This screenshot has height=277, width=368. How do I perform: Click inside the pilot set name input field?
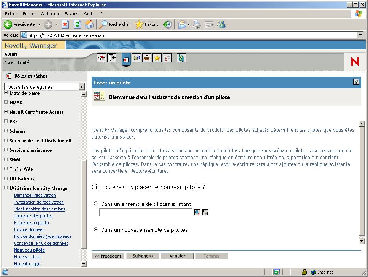146,212
